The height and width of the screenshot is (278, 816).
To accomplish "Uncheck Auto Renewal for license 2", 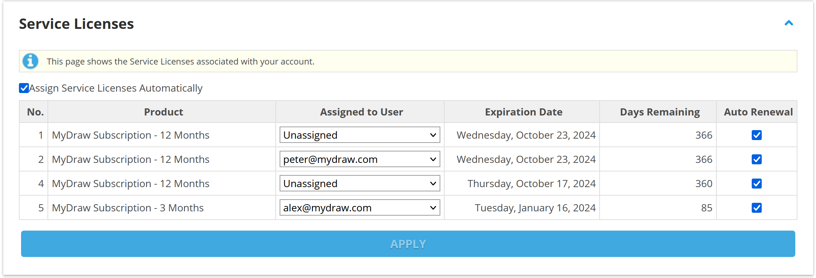I will point(756,159).
